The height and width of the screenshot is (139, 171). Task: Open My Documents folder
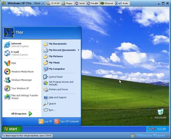point(55,44)
